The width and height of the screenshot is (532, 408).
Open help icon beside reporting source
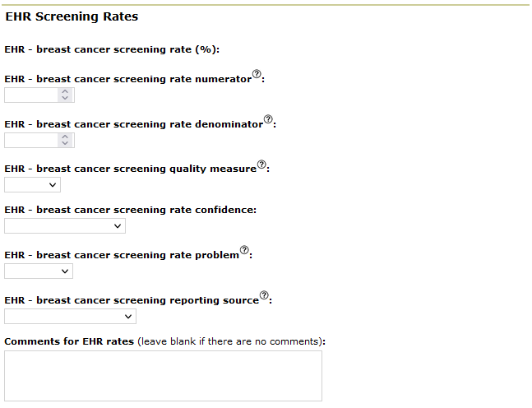click(x=264, y=295)
